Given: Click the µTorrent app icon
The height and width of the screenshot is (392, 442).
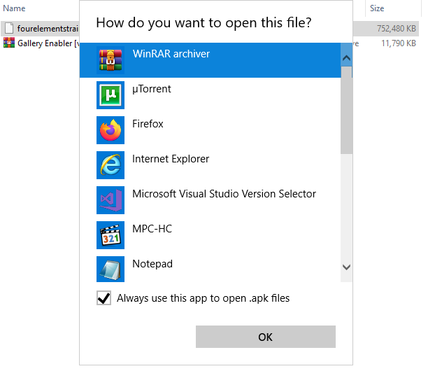Looking at the screenshot, I should 110,95.
